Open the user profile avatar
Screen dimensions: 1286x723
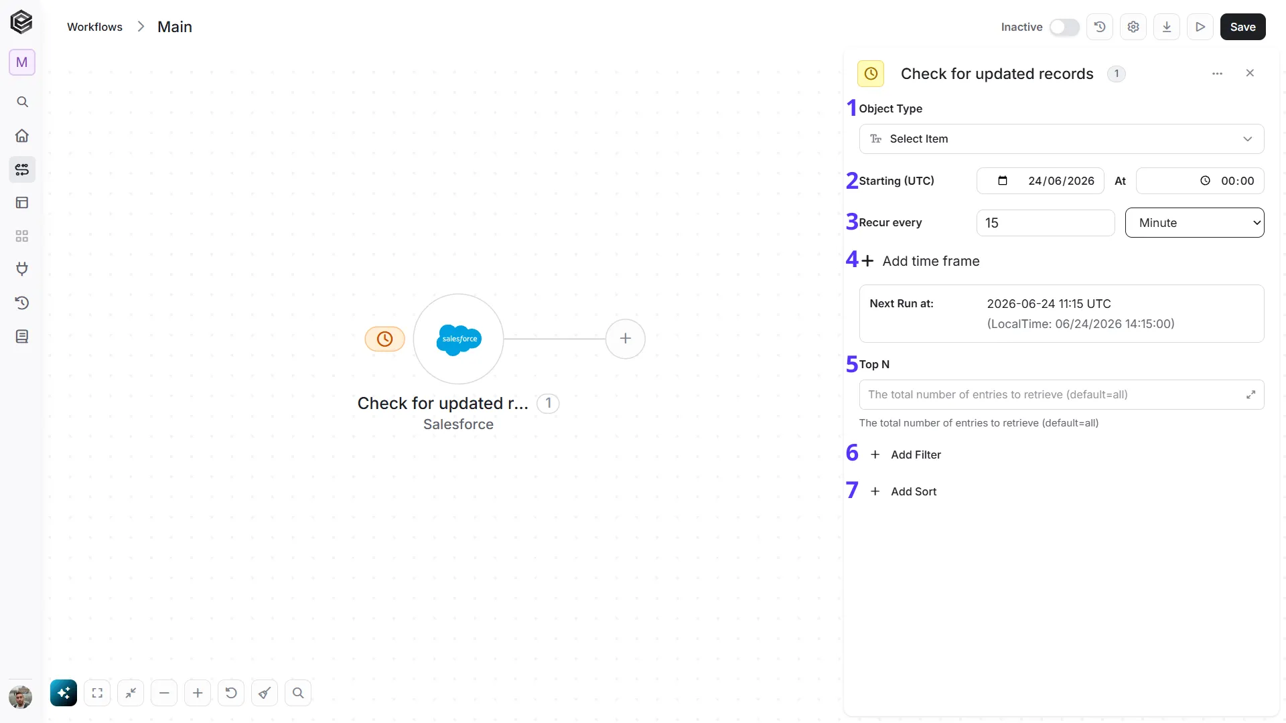pos(21,697)
